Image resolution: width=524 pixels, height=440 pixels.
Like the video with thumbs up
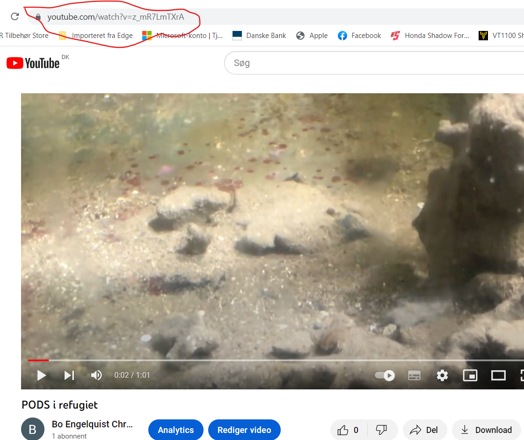[x=349, y=430]
